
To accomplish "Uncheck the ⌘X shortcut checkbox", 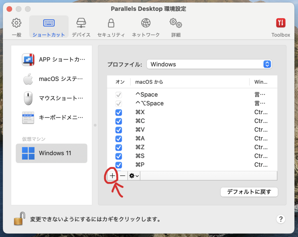I will (119, 113).
